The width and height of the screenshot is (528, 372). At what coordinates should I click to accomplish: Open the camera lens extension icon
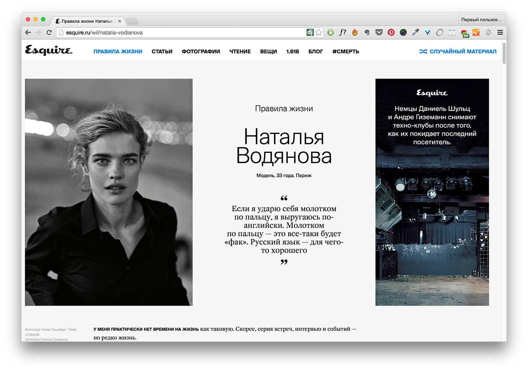403,32
